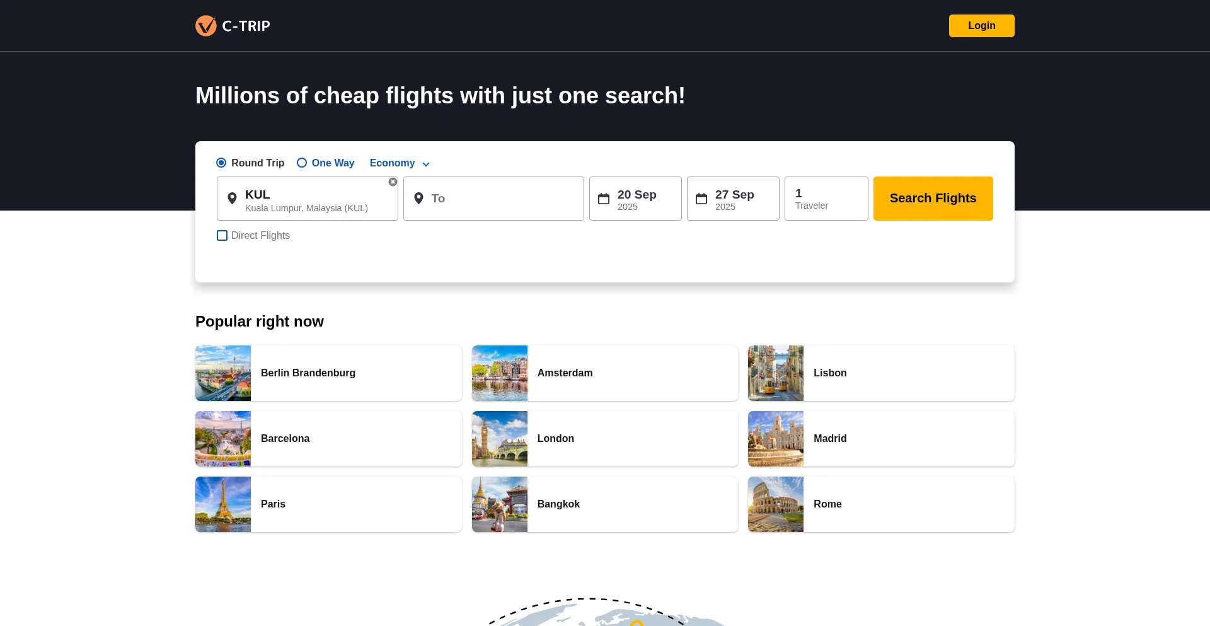Click the location pin icon in From field
This screenshot has height=626, width=1210.
coord(232,199)
